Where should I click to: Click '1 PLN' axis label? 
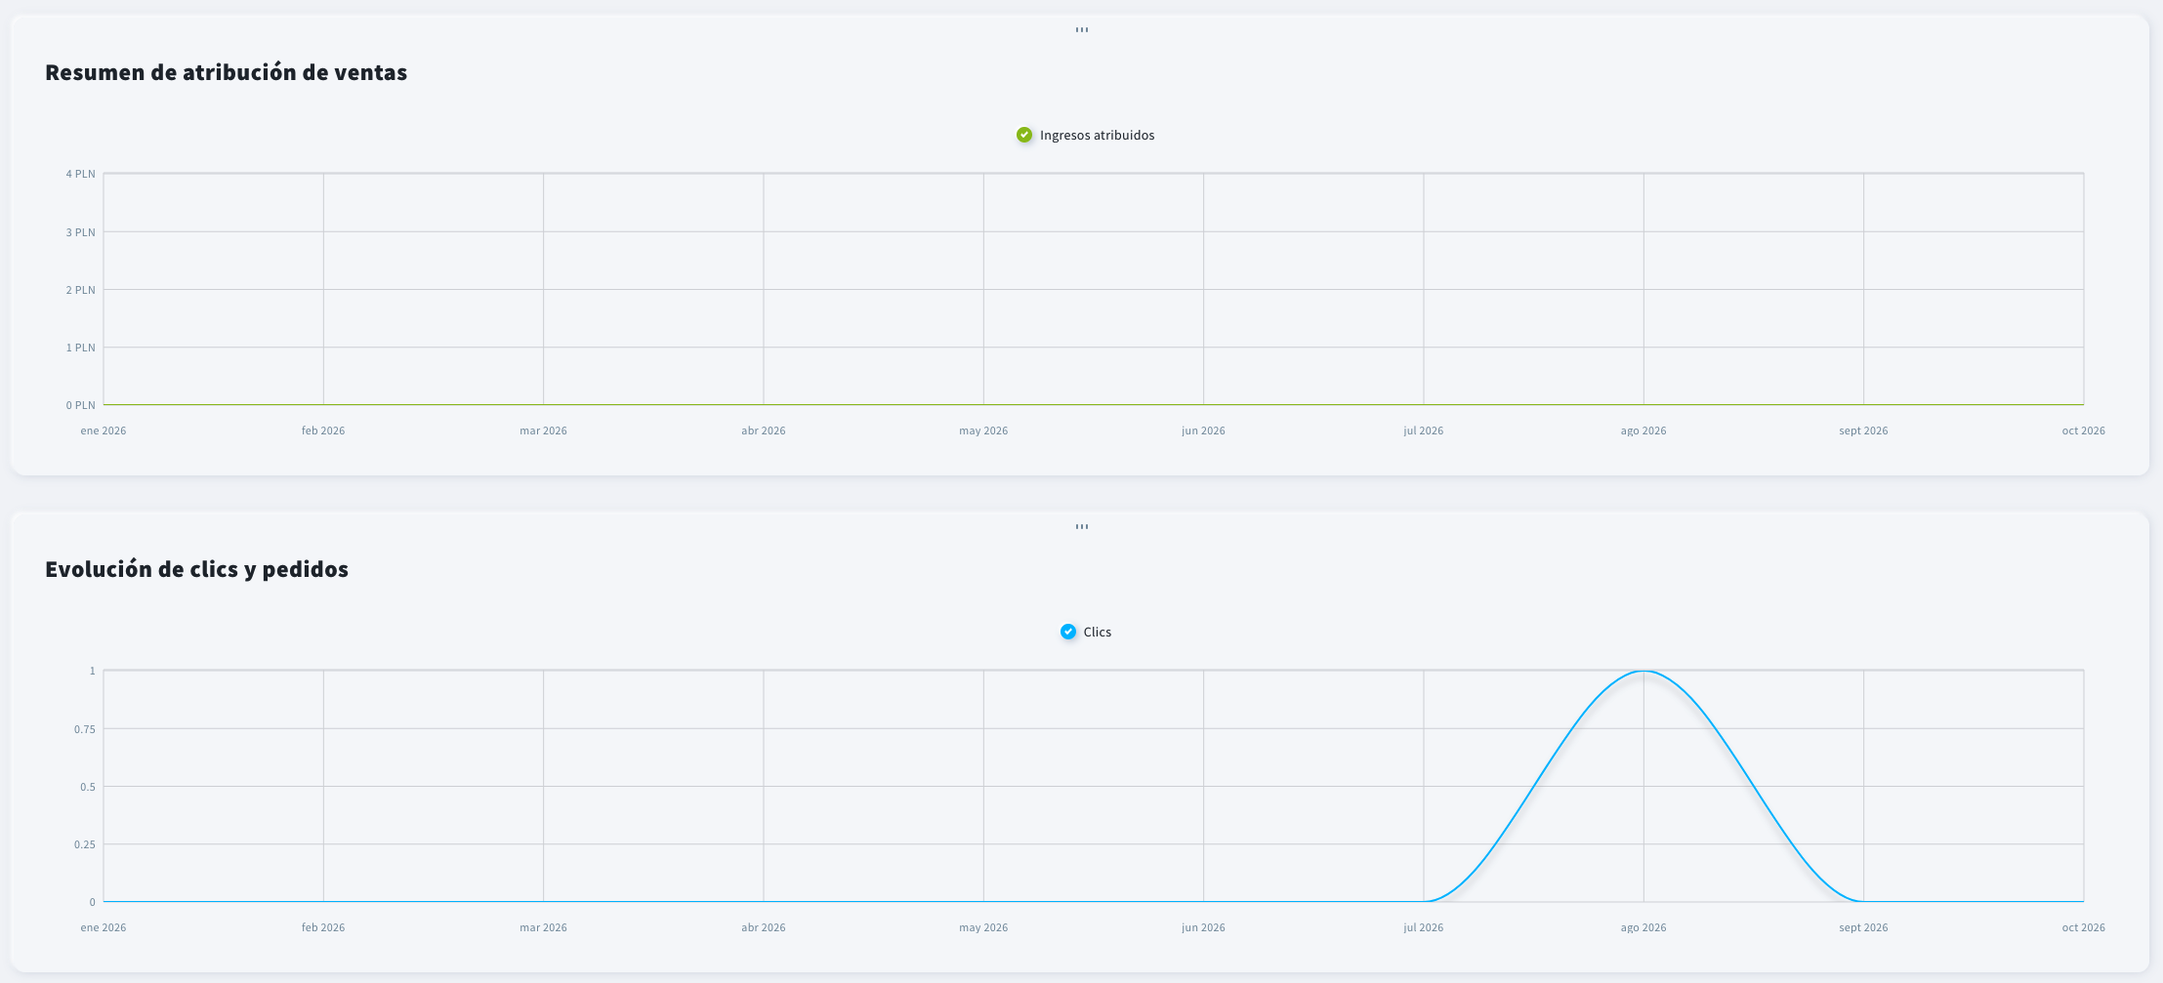81,348
